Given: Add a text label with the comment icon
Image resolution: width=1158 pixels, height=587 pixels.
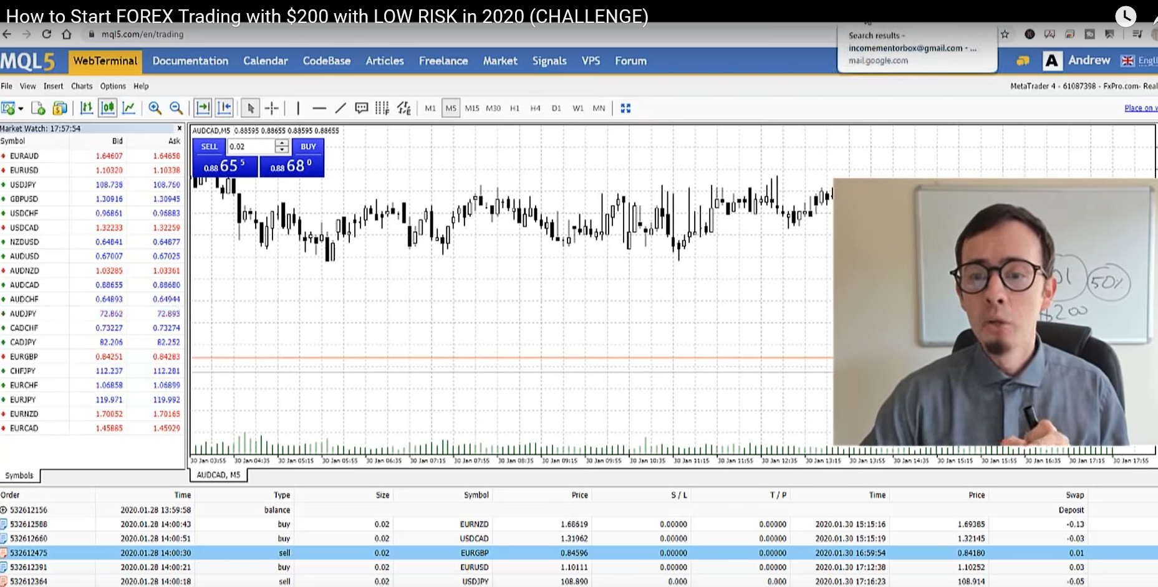Looking at the screenshot, I should pos(361,108).
